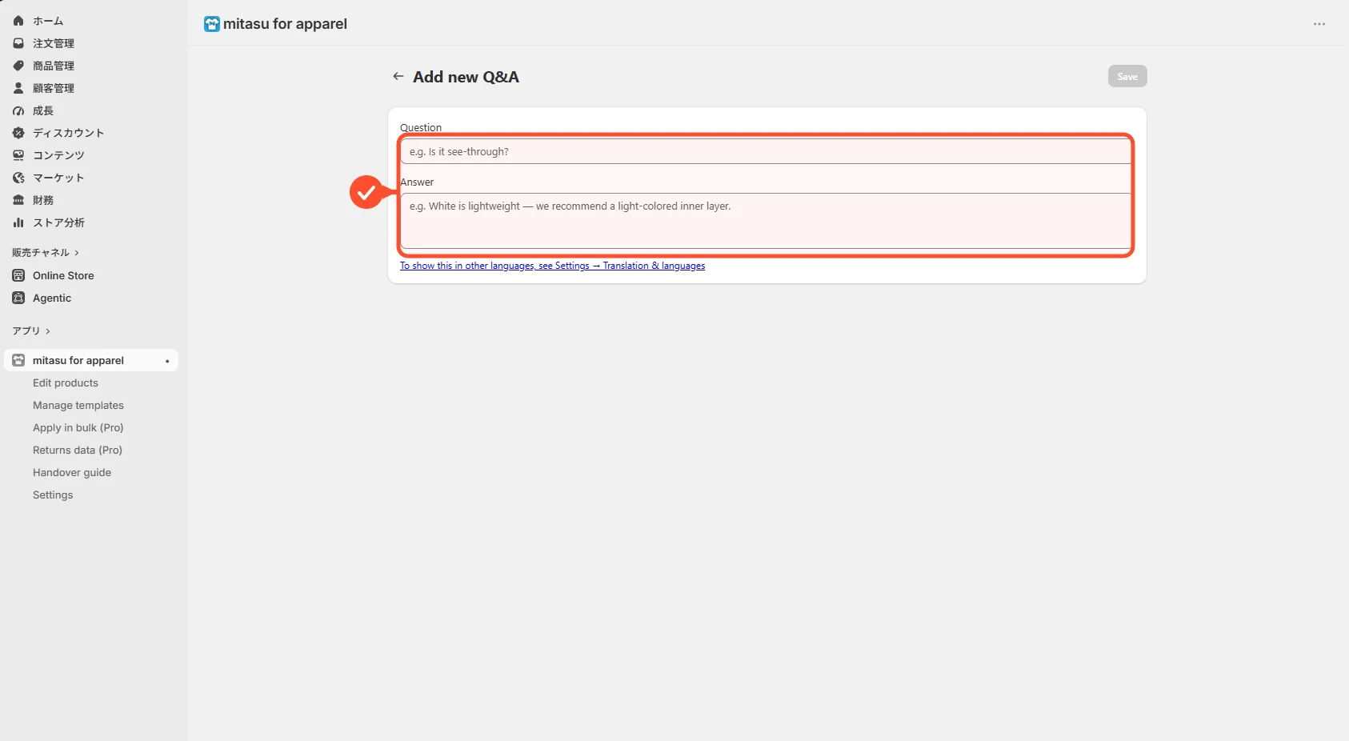Viewport: 1349px width, 741px height.
Task: Click the 販売チャネル section label
Action: tap(41, 253)
